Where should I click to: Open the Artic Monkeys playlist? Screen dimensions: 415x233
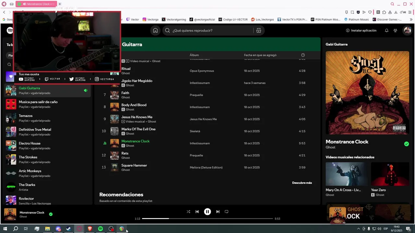[47, 173]
